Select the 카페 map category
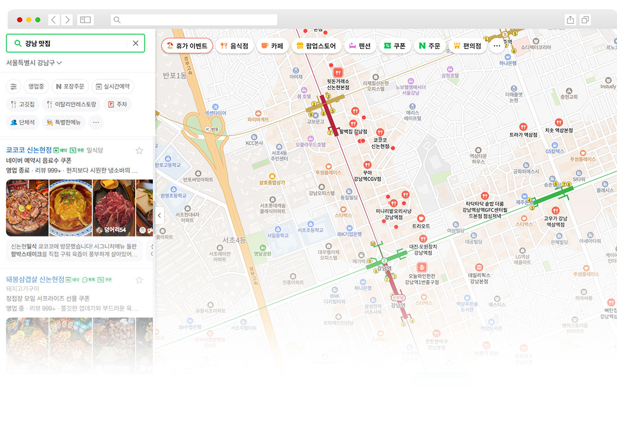The height and width of the screenshot is (435, 617). (x=272, y=46)
